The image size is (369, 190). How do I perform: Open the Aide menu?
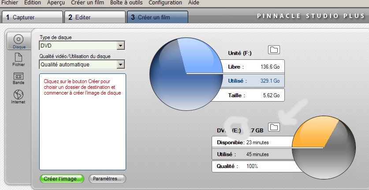[194, 3]
